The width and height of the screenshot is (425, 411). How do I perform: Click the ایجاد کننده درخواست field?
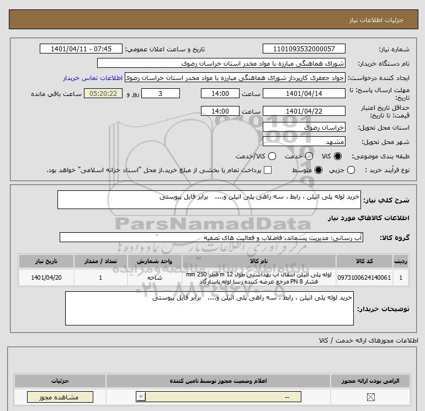tap(235, 77)
